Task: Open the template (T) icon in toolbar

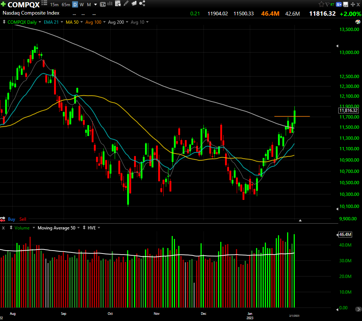Action: coord(103,4)
